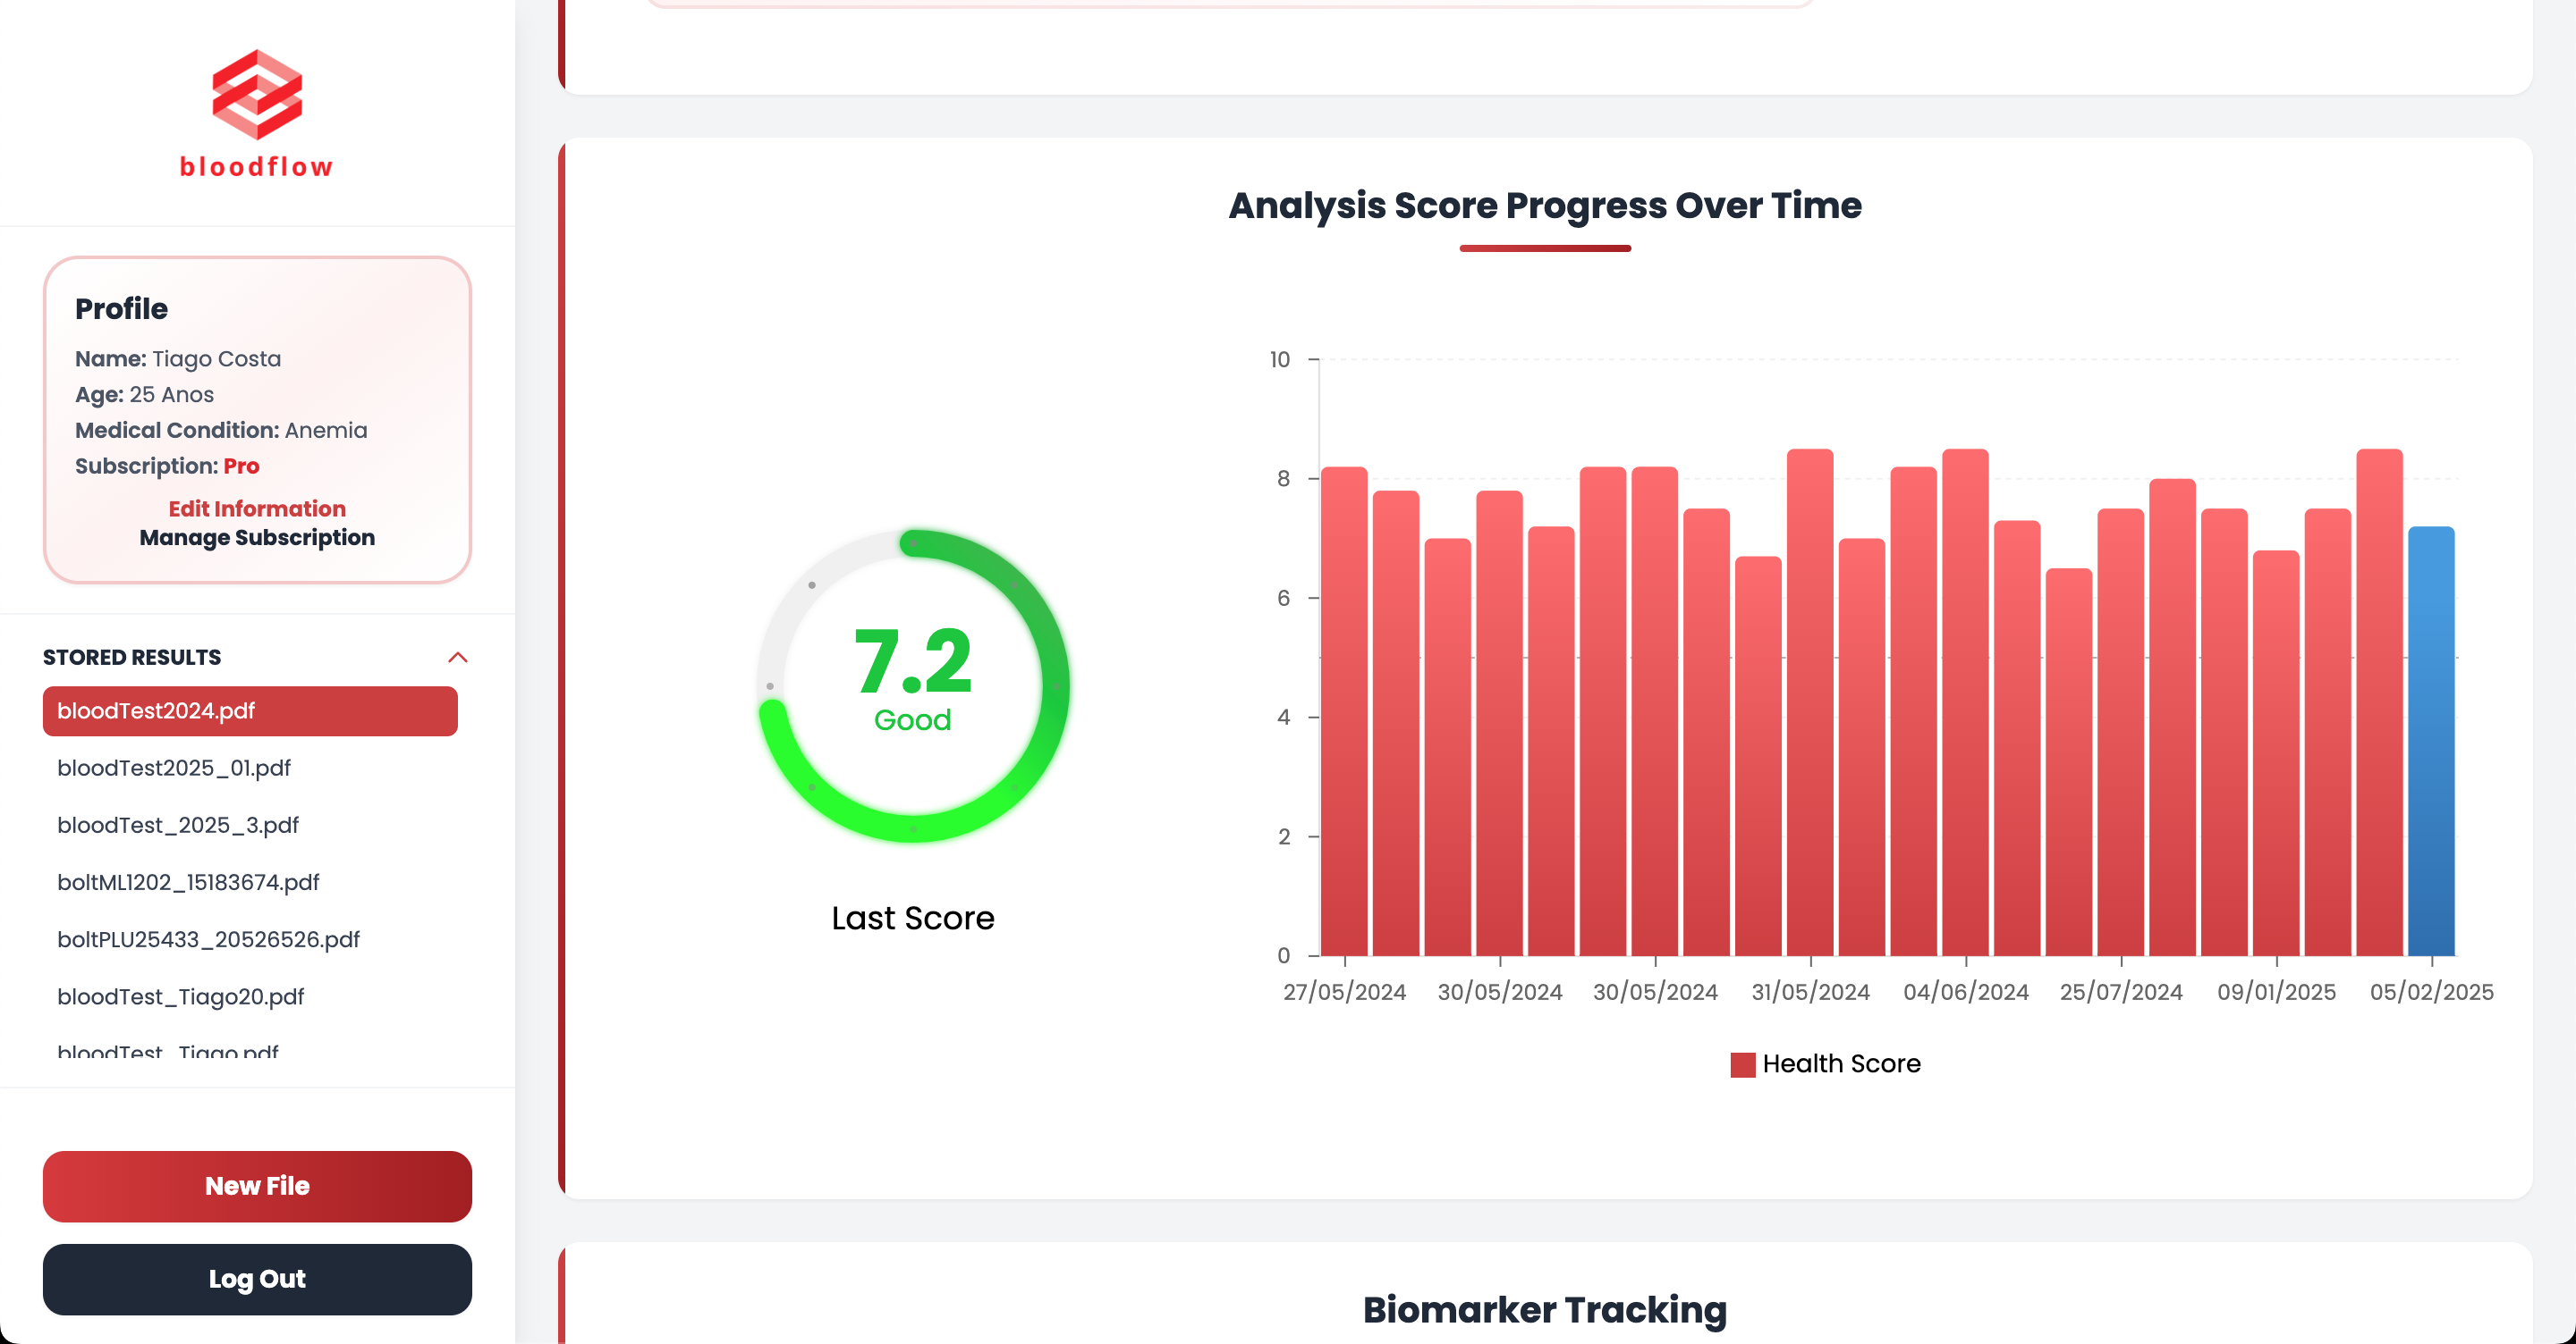Click the STORED RESULTS section header

pyautogui.click(x=132, y=658)
